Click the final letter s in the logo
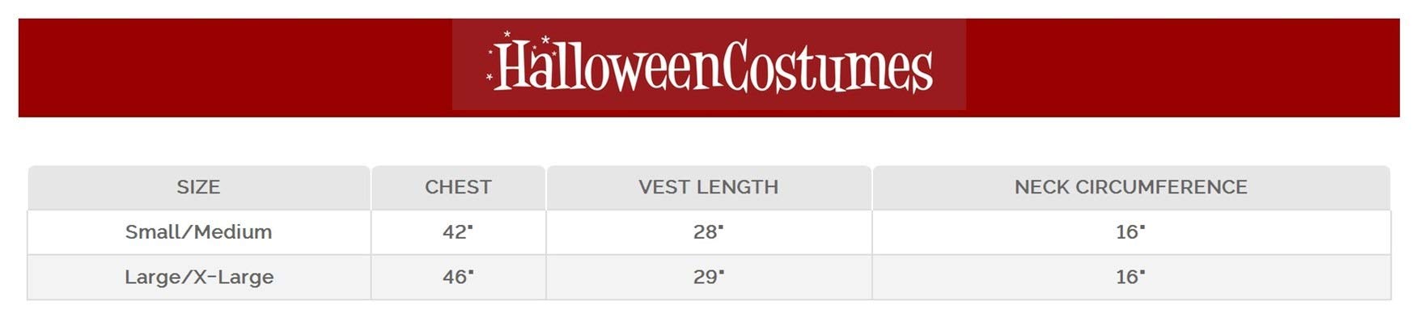This screenshot has height=327, width=1416. click(922, 71)
